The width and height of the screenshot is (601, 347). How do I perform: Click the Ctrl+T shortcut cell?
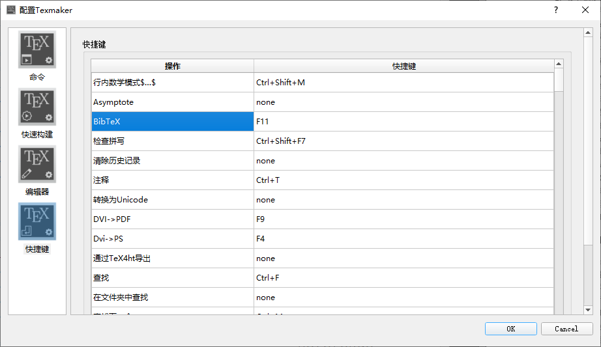coord(404,180)
